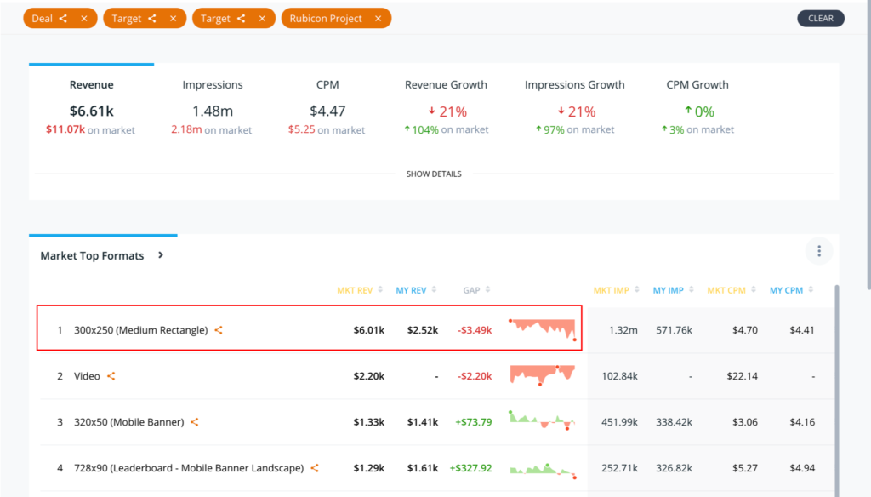Sort by MKT CPM column

(x=732, y=290)
